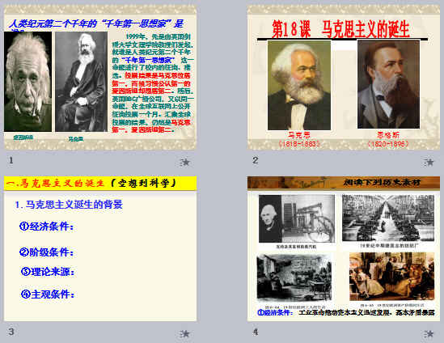Select slide 3 with 马克思主义诞生的背景 outline

pyautogui.click(x=100, y=248)
